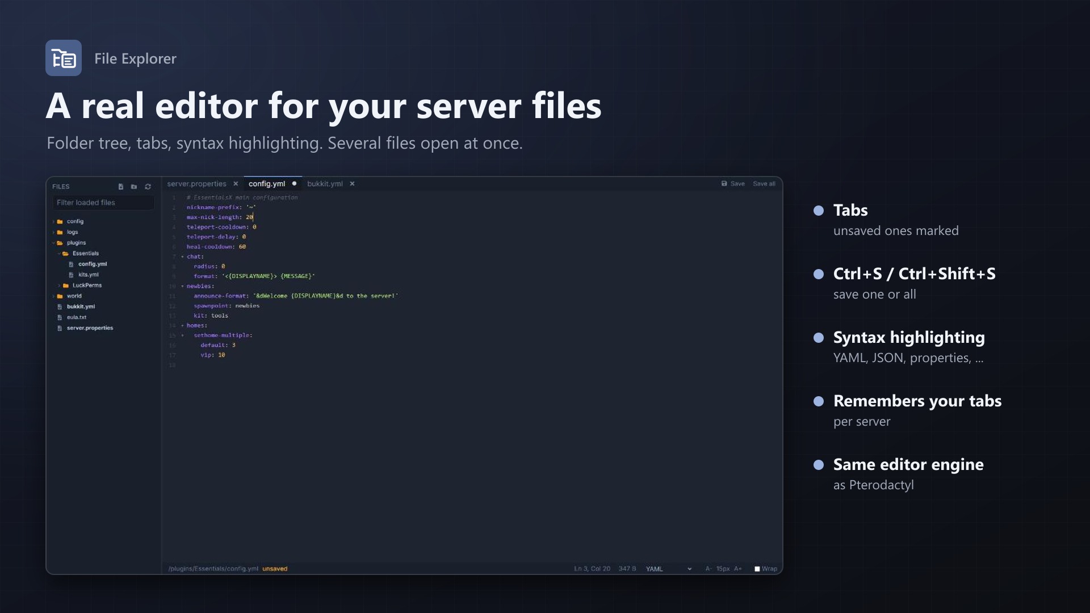Fold the chat: section in the editor
Image resolution: width=1090 pixels, height=613 pixels.
click(x=182, y=257)
